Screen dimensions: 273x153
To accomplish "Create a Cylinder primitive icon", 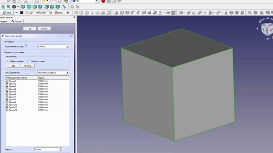I will coord(81,13).
